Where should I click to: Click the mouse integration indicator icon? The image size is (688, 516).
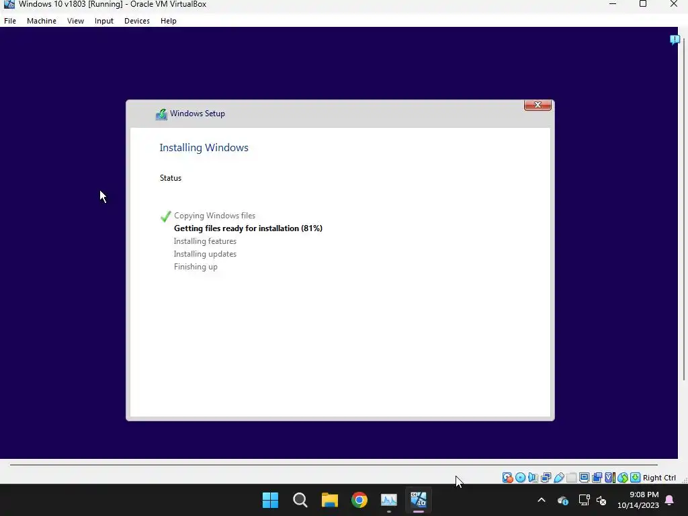[623, 478]
